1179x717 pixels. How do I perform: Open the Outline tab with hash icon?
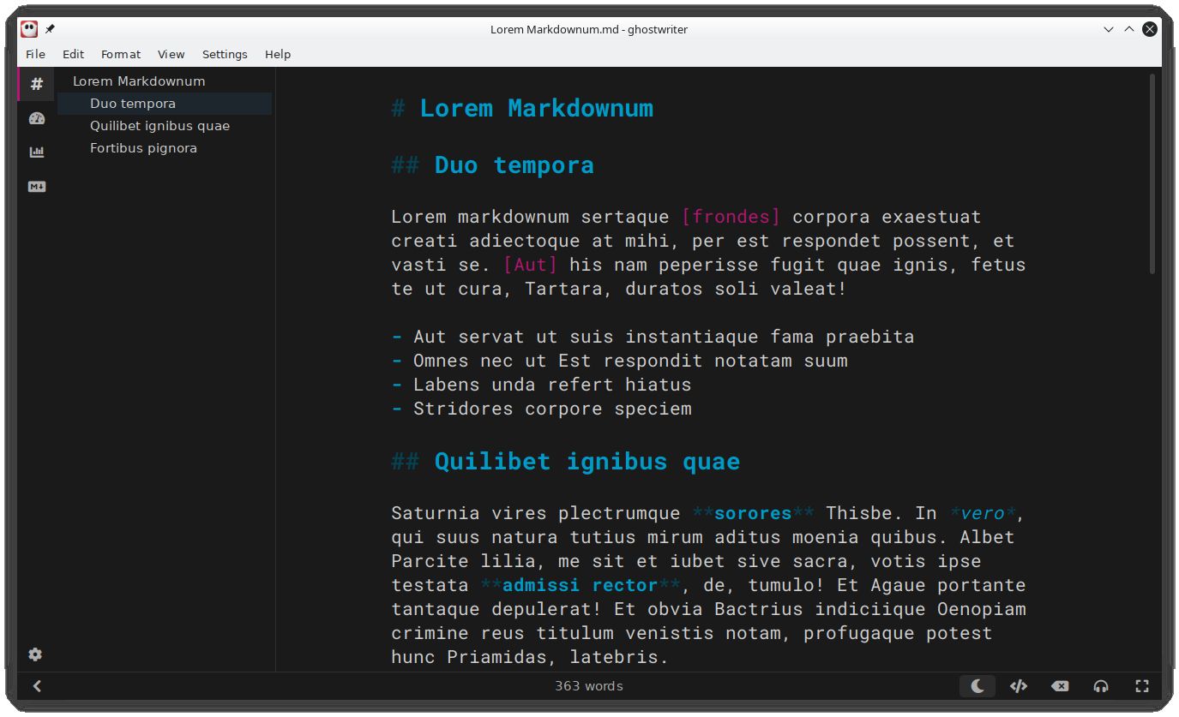click(37, 84)
